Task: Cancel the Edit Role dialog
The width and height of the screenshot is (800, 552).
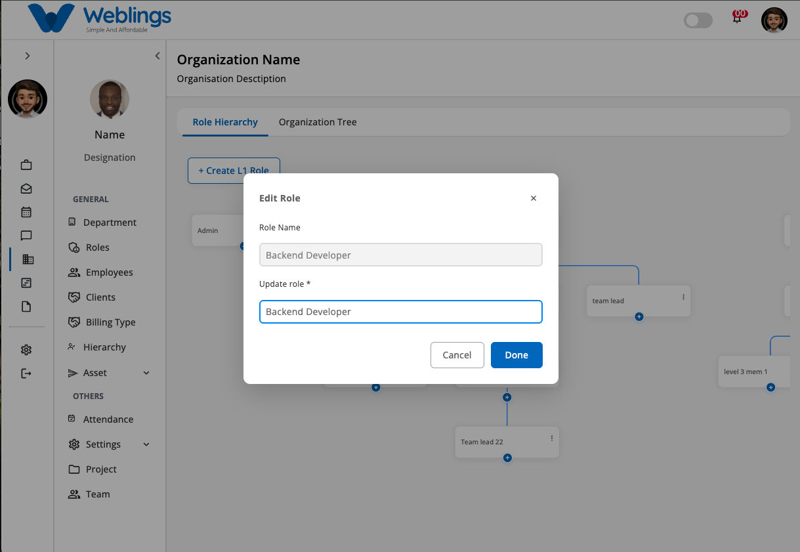Action: 457,355
